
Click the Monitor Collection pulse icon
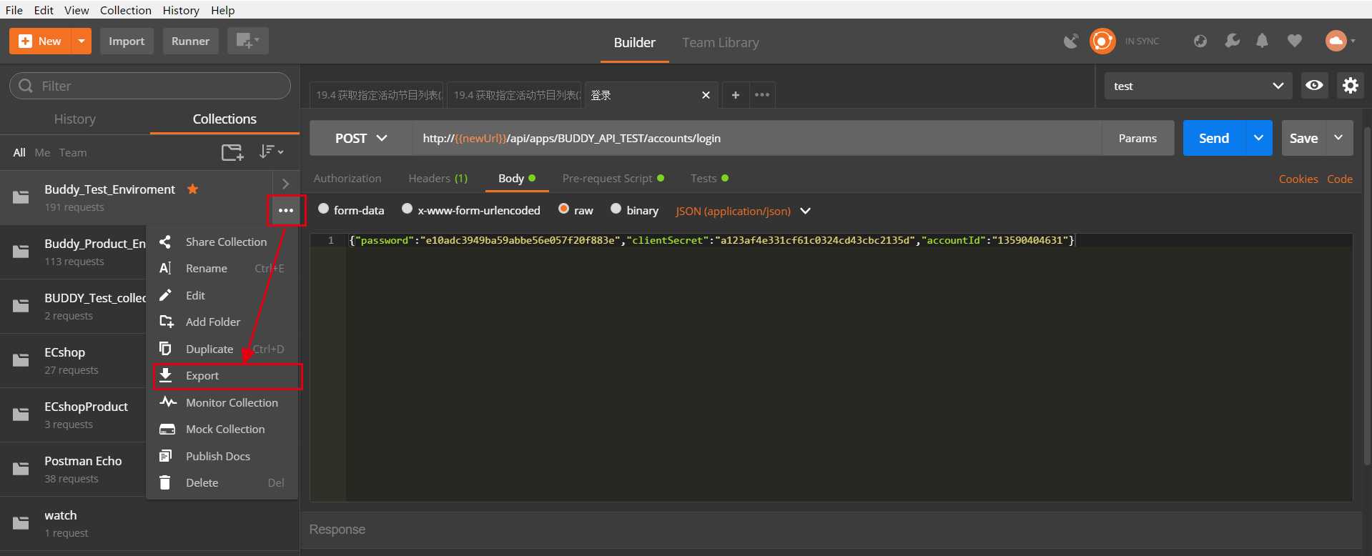click(x=168, y=402)
